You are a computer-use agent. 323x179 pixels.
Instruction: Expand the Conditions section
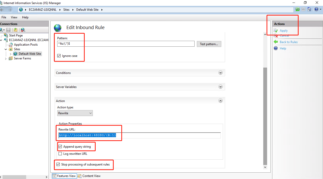(x=221, y=73)
